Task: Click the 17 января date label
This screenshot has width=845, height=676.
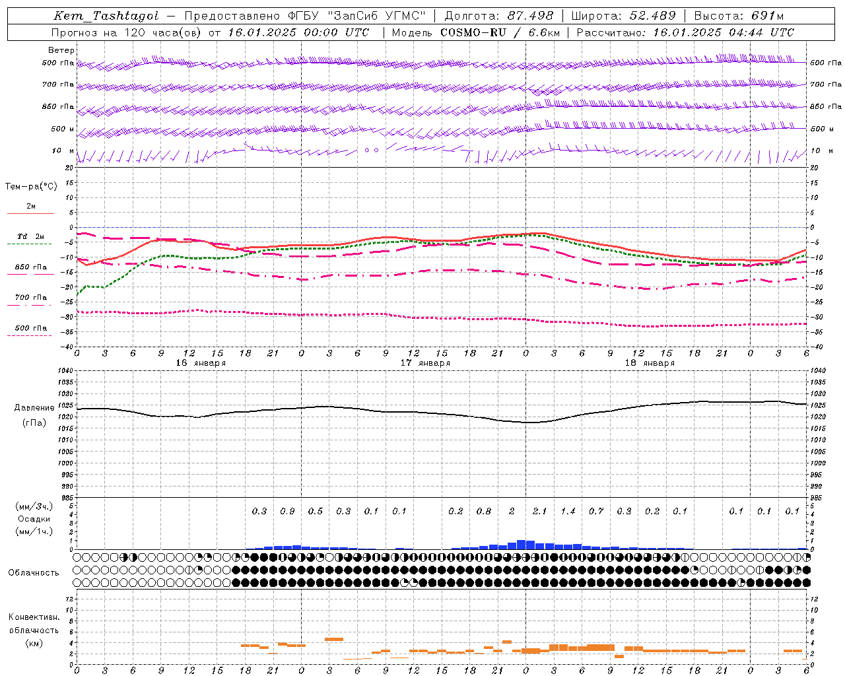Action: (425, 363)
